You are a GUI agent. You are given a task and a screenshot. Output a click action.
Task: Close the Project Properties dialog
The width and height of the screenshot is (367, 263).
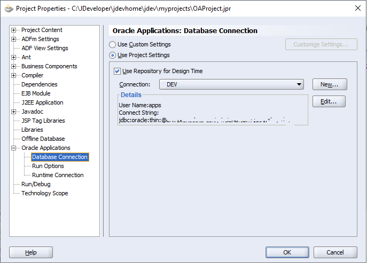click(357, 8)
